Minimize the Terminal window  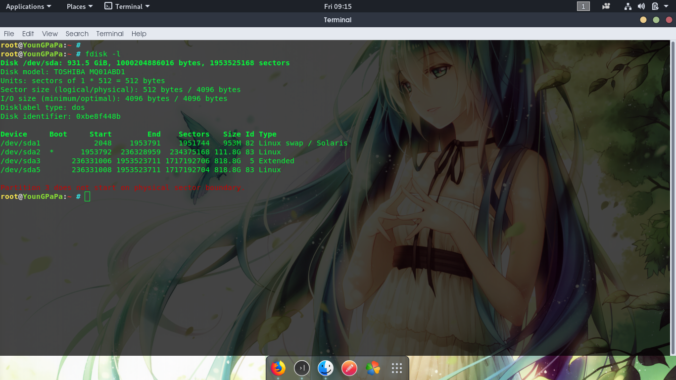click(643, 20)
